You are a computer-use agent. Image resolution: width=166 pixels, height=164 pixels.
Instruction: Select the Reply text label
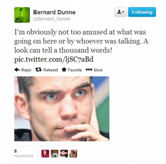pyautogui.click(x=26, y=70)
